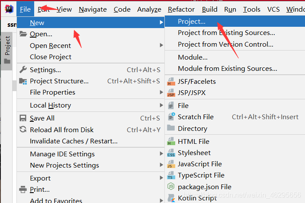Select the HTML File icon
The height and width of the screenshot is (203, 305).
[x=171, y=142]
